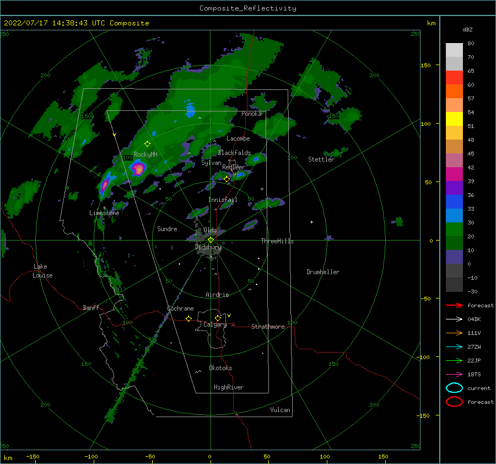Viewport: 496px width, 464px height.
Task: Click the orange 111V arrow legend icon
Action: (454, 333)
